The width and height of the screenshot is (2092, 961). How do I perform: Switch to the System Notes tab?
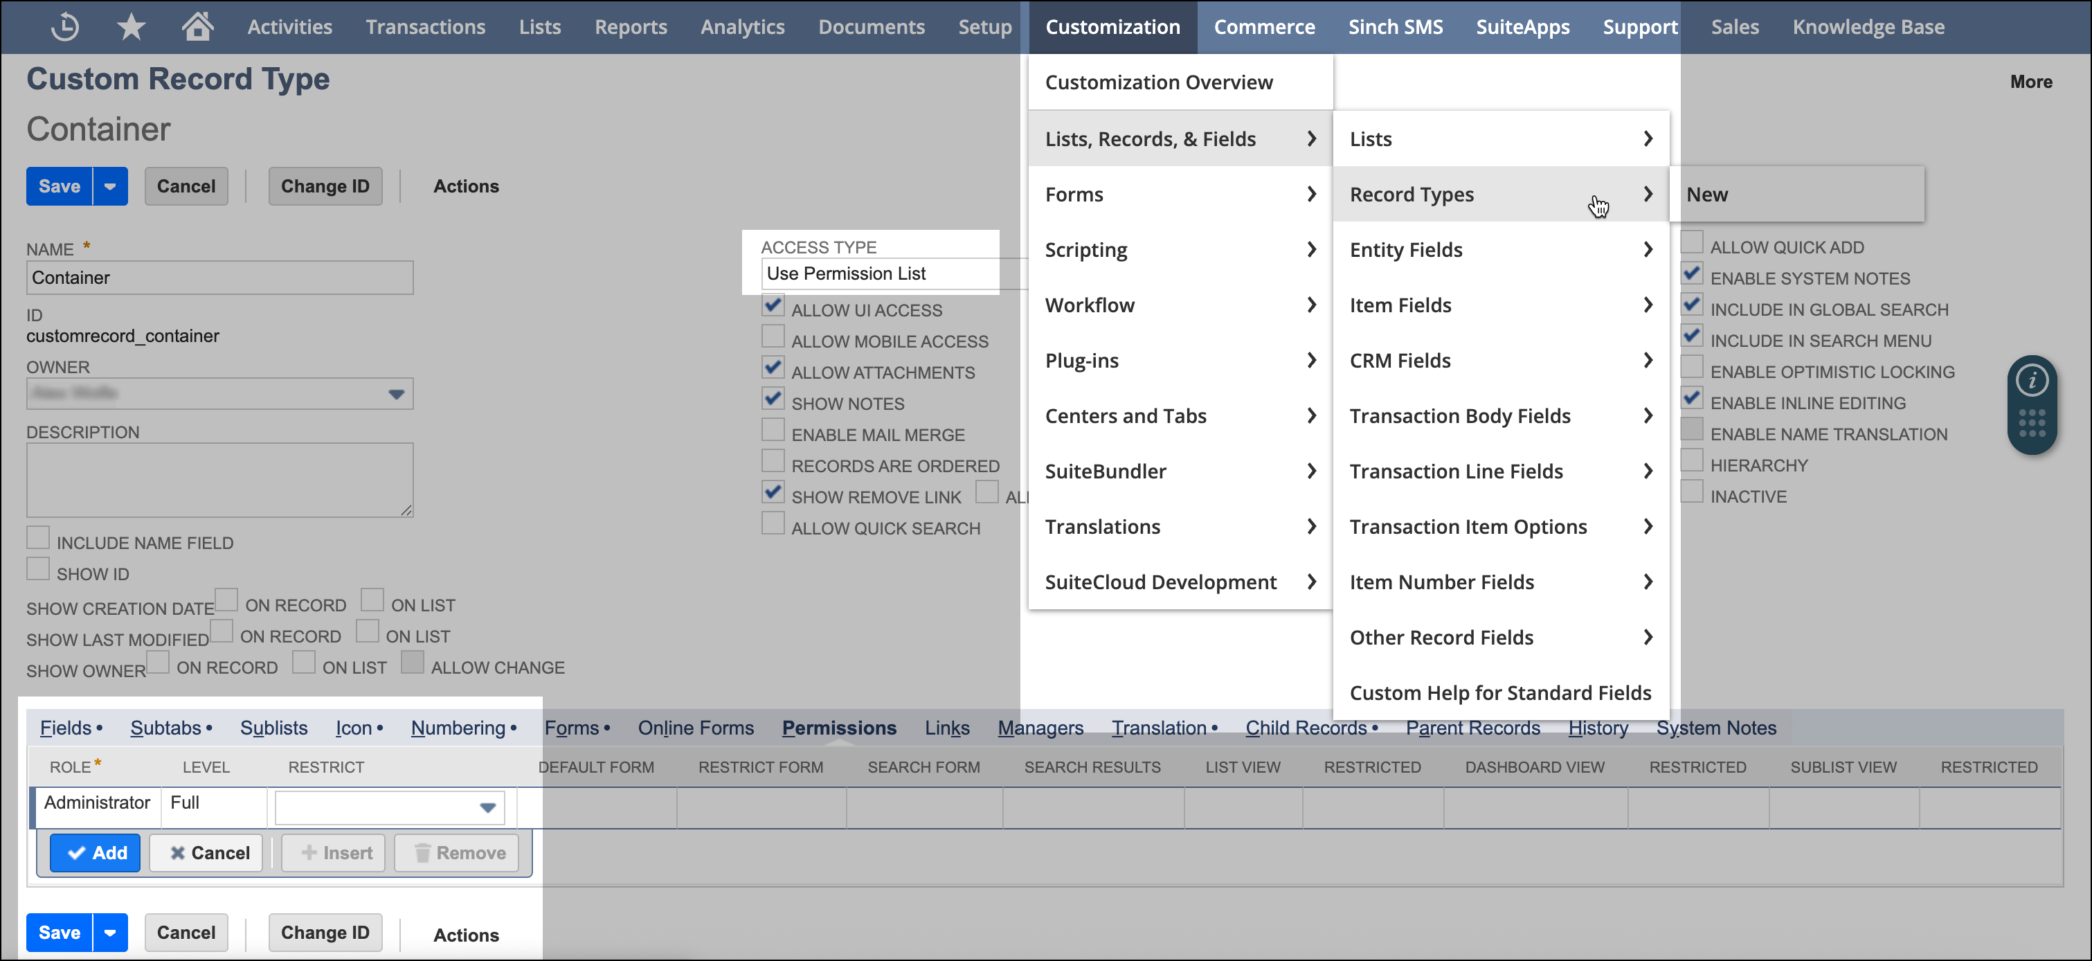pyautogui.click(x=1716, y=728)
